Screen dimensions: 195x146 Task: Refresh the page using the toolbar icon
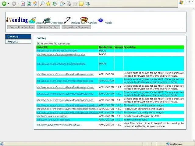(x=29, y=4)
